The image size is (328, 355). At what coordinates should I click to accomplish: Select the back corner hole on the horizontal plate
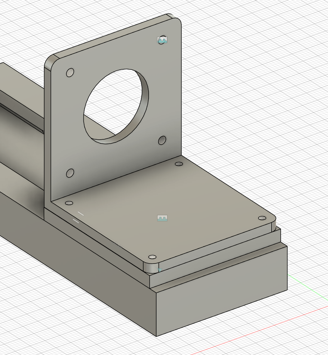pos(179,164)
